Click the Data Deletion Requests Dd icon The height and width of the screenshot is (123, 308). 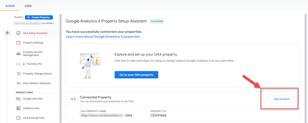coord(18,83)
